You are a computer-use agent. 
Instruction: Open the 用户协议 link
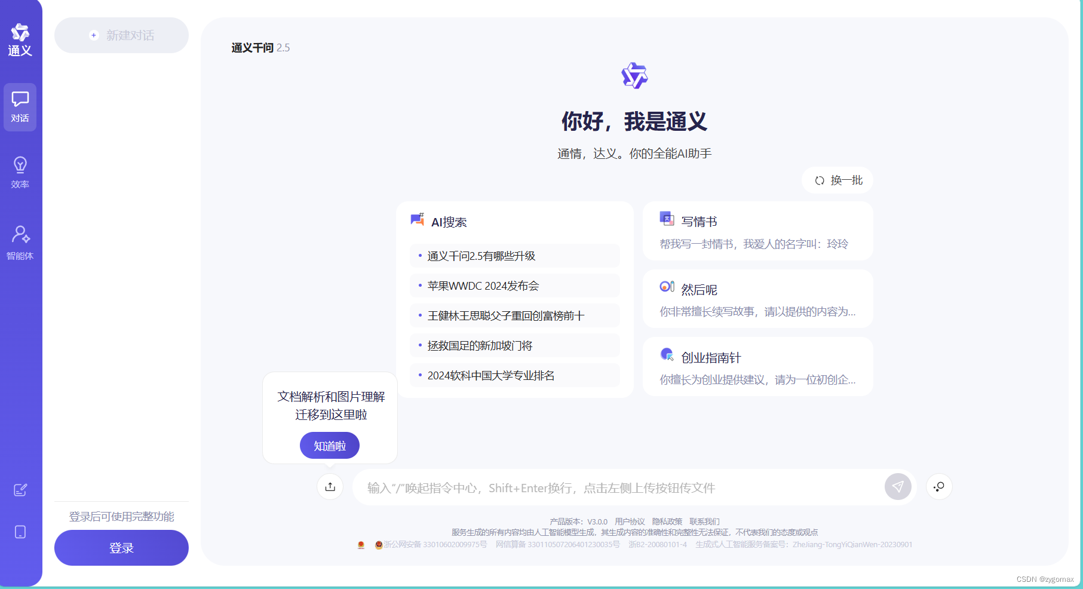click(630, 521)
